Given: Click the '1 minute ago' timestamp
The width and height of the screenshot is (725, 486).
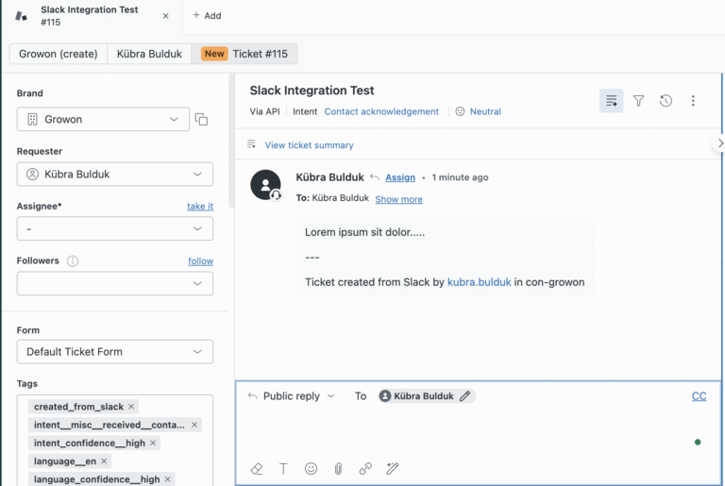Looking at the screenshot, I should pyautogui.click(x=460, y=177).
